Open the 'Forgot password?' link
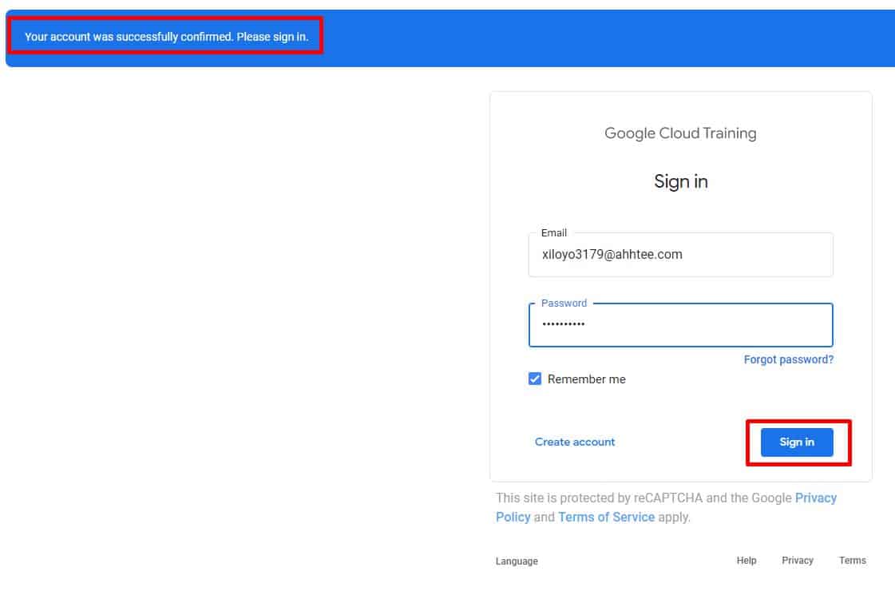This screenshot has width=895, height=591. click(788, 359)
